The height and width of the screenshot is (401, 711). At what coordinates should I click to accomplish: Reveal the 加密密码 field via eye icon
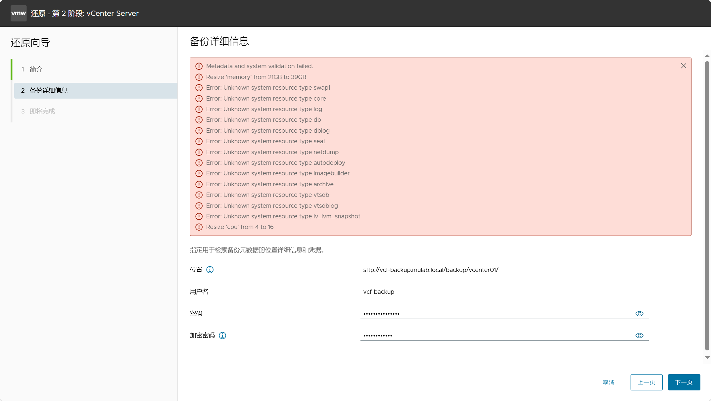639,335
